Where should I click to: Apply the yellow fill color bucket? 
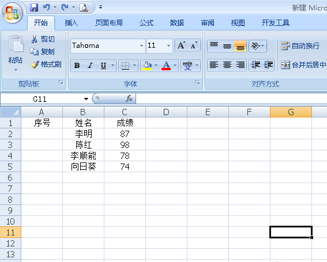pyautogui.click(x=147, y=66)
